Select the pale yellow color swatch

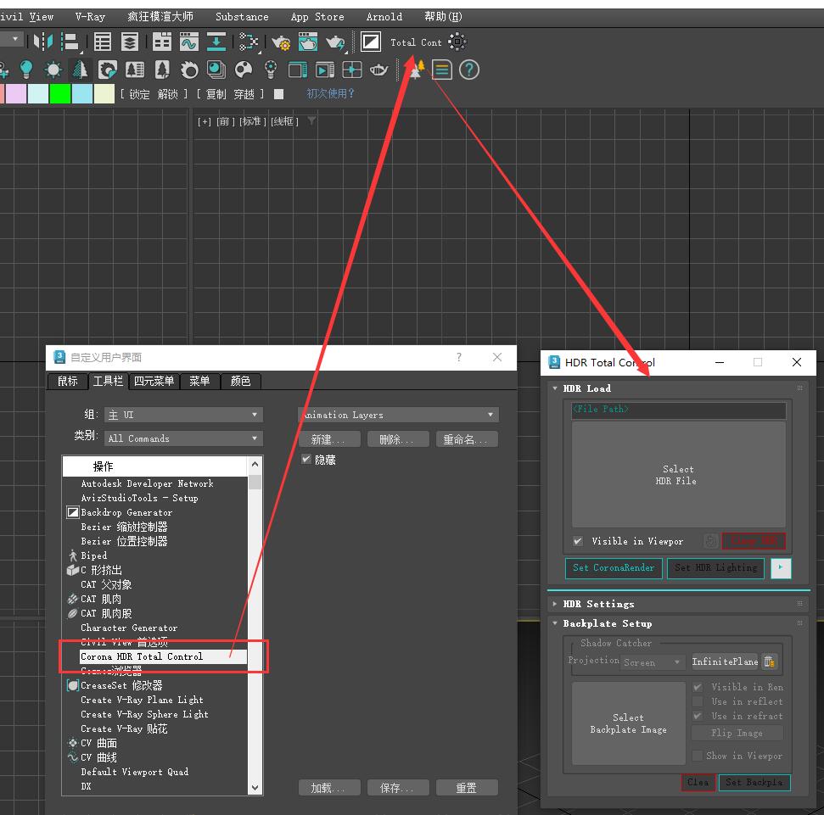(104, 93)
